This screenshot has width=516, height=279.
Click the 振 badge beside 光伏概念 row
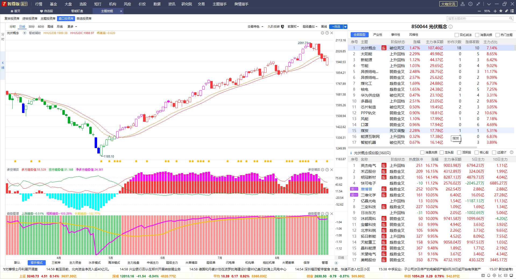pyautogui.click(x=384, y=48)
